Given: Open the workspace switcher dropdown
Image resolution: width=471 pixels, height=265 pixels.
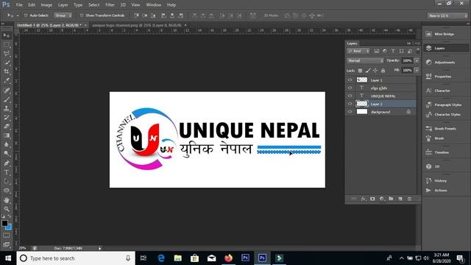Looking at the screenshot, I should tap(447, 15).
